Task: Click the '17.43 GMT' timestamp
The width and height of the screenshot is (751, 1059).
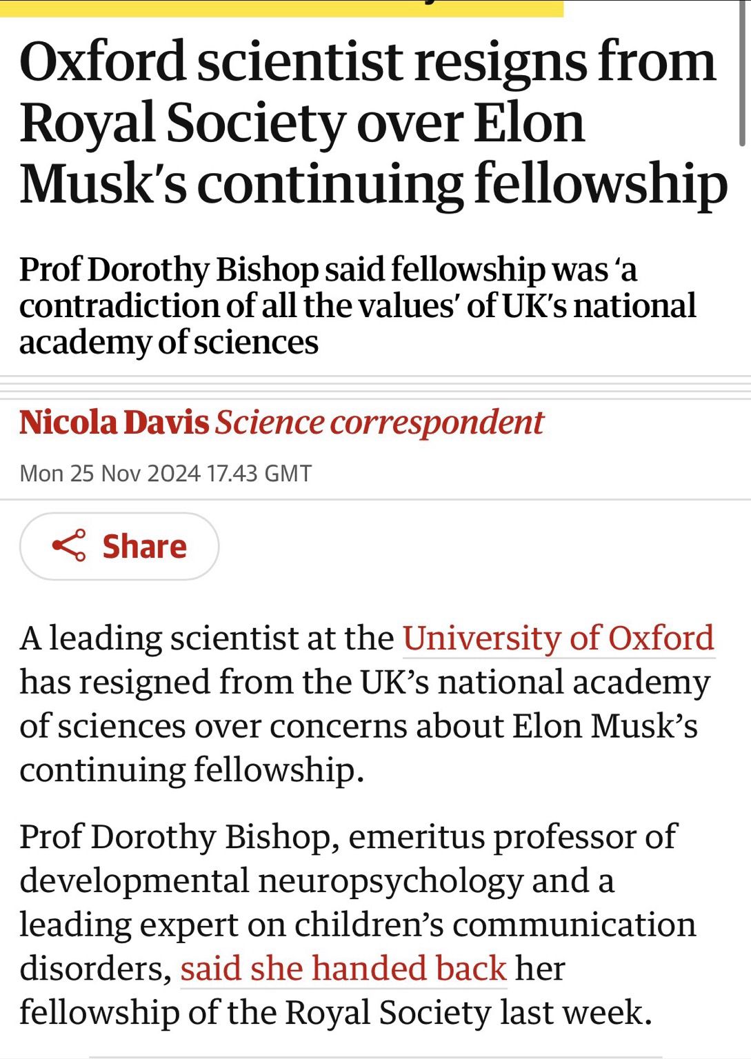Action: [x=259, y=474]
